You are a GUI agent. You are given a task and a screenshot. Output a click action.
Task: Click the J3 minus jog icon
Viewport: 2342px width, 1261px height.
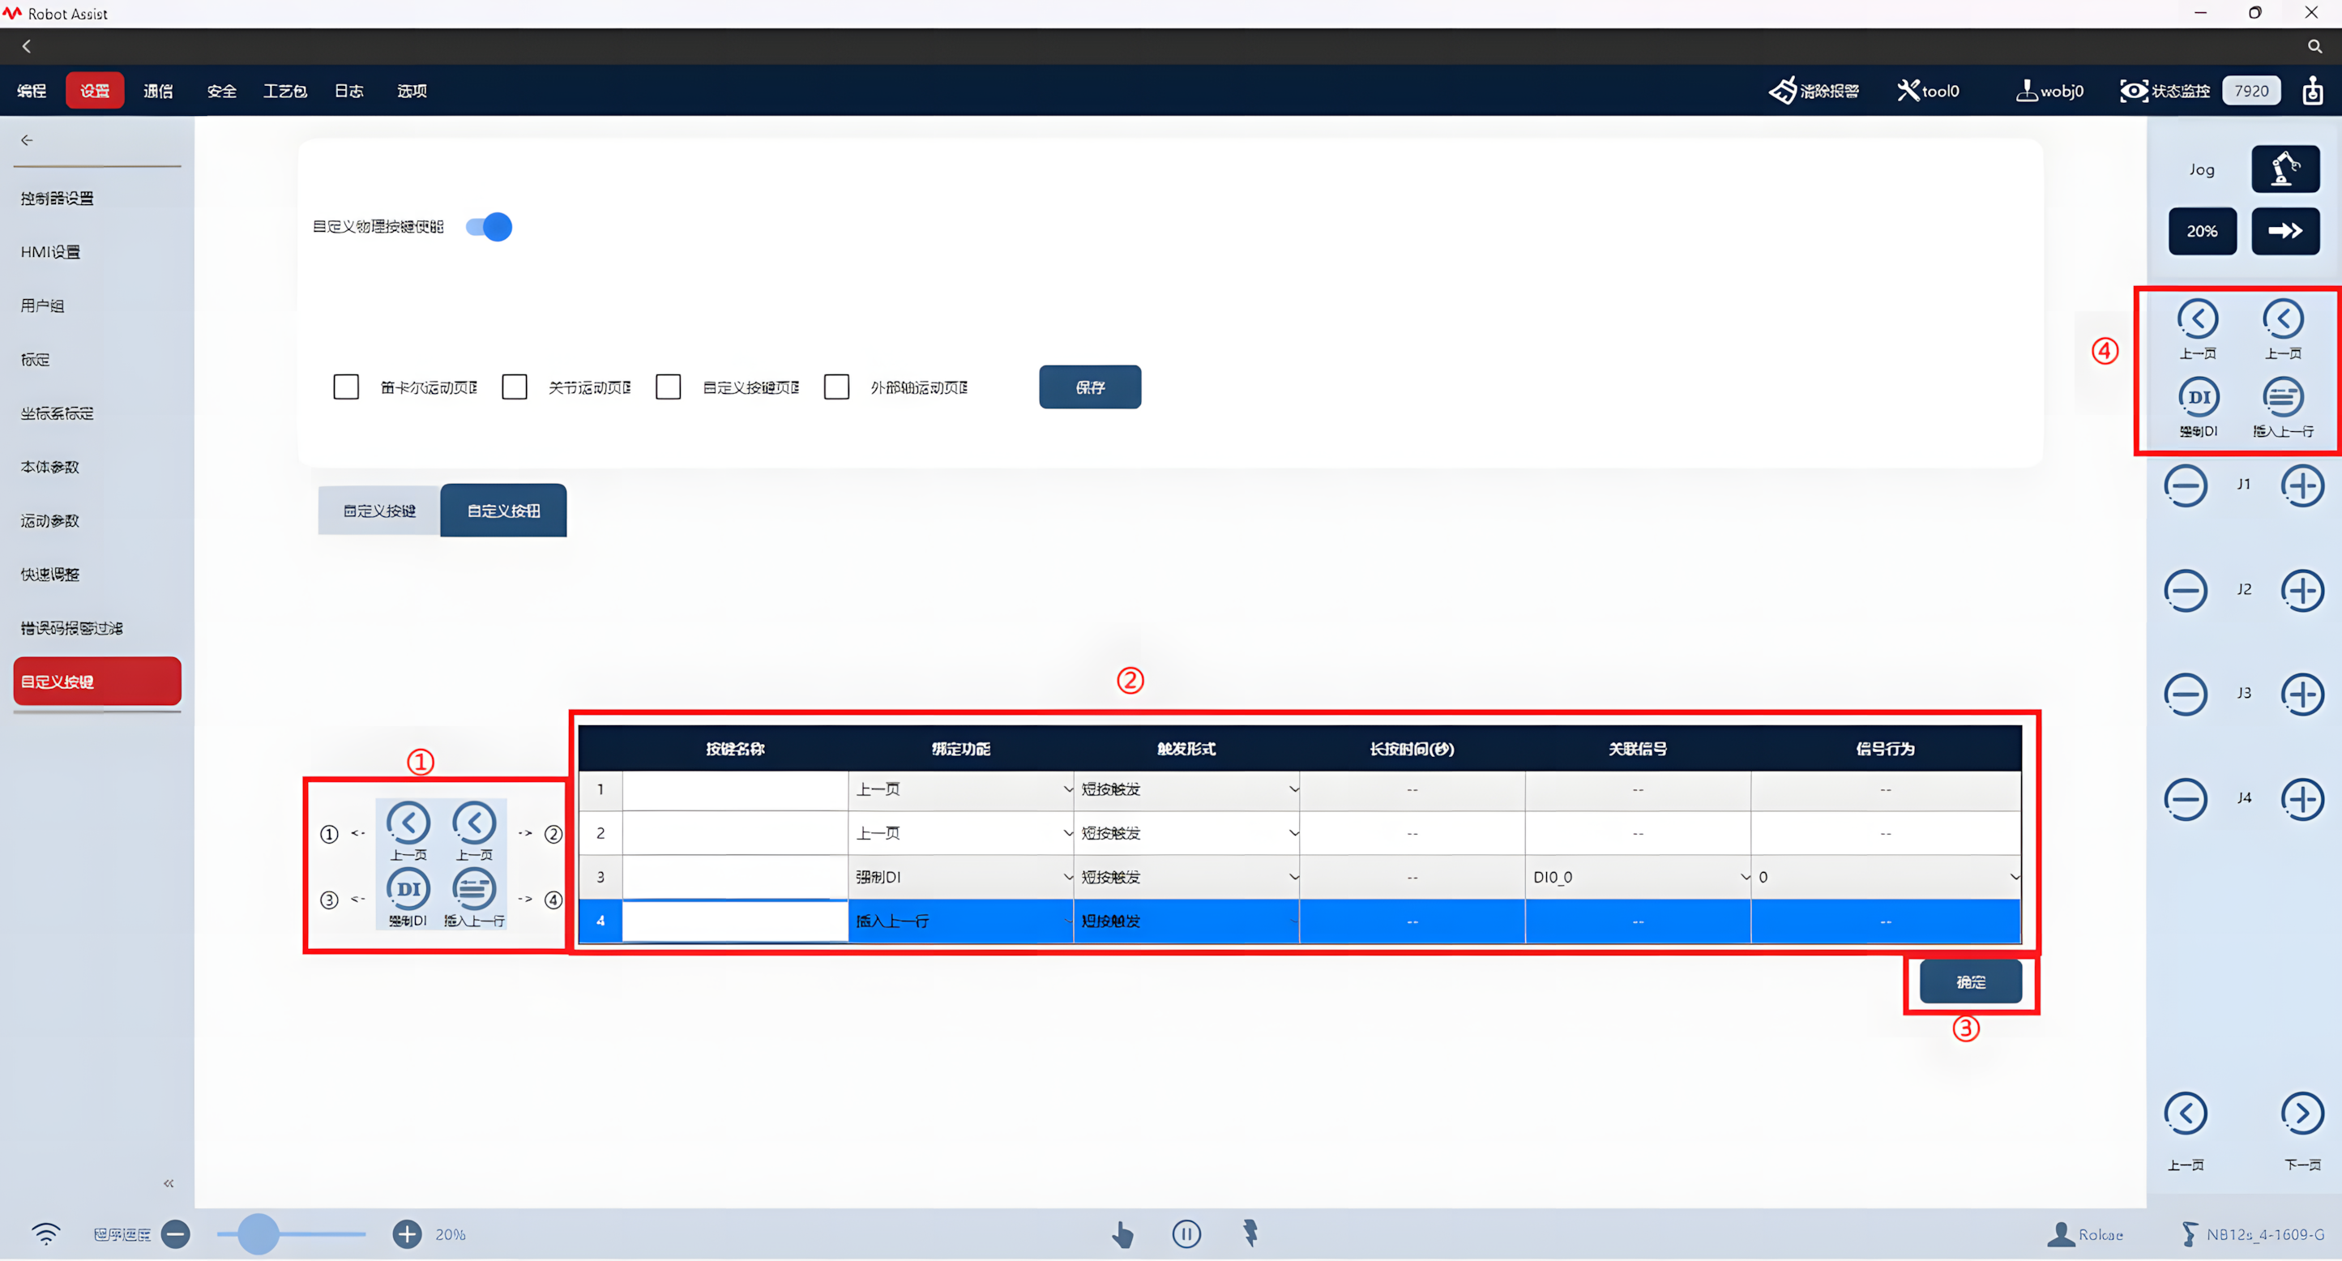tap(2185, 695)
